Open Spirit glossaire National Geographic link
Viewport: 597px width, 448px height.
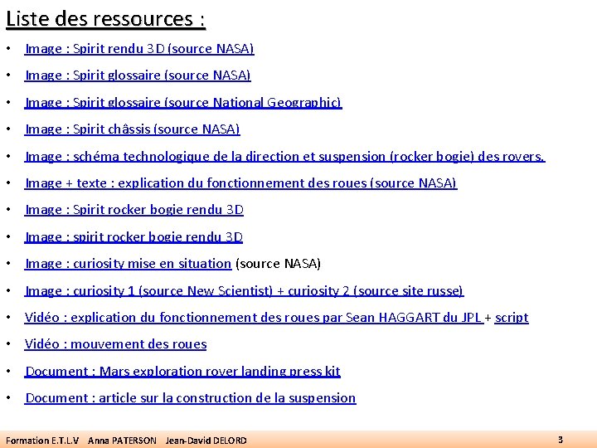183,103
